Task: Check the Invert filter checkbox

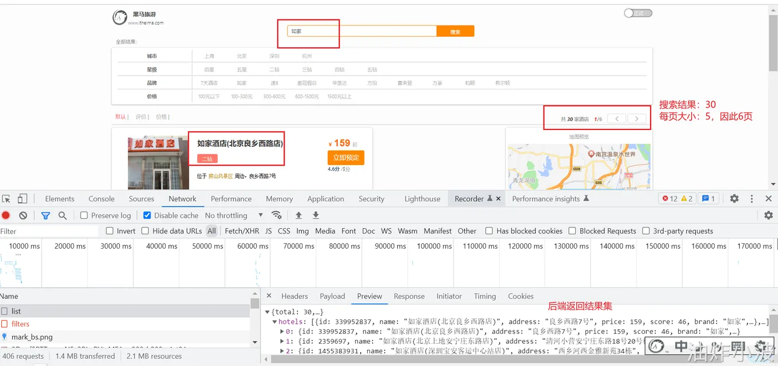Action: click(109, 231)
